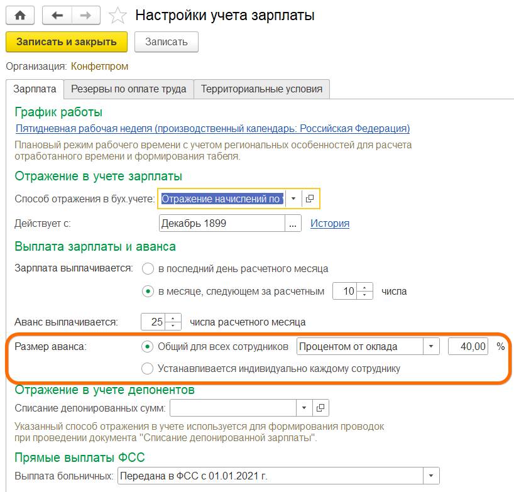Open the История link
The image size is (514, 492).
point(330,223)
